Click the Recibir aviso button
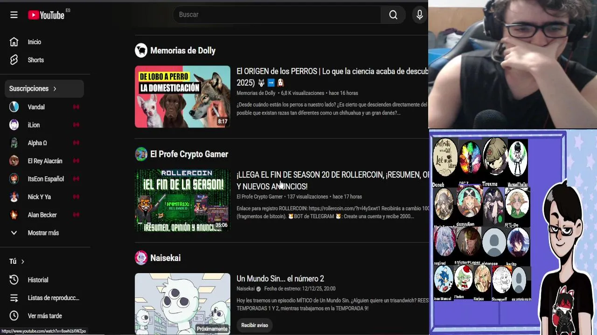This screenshot has height=335, width=597. point(255,325)
